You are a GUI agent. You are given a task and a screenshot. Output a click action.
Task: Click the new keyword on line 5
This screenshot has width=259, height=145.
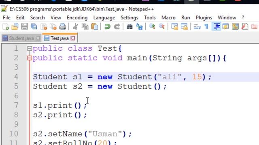(x=105, y=86)
